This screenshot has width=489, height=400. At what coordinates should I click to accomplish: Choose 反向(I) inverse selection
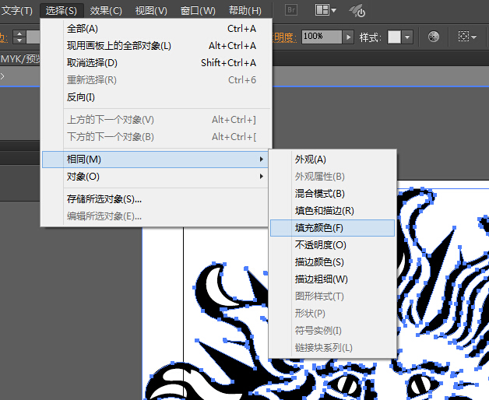[156, 97]
